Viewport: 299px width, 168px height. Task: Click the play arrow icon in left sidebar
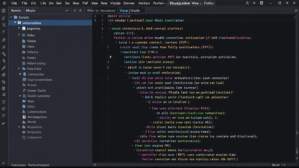point(4,123)
